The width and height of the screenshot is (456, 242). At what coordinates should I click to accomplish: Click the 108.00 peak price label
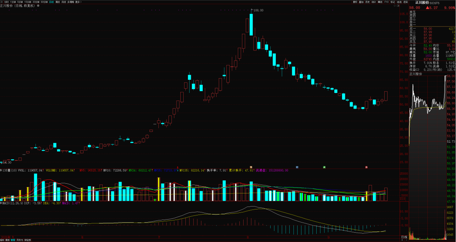pyautogui.click(x=258, y=10)
